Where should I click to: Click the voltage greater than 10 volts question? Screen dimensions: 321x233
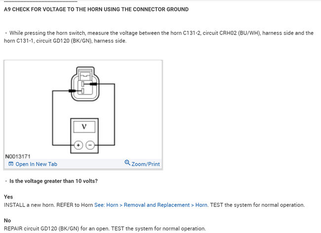click(53, 181)
